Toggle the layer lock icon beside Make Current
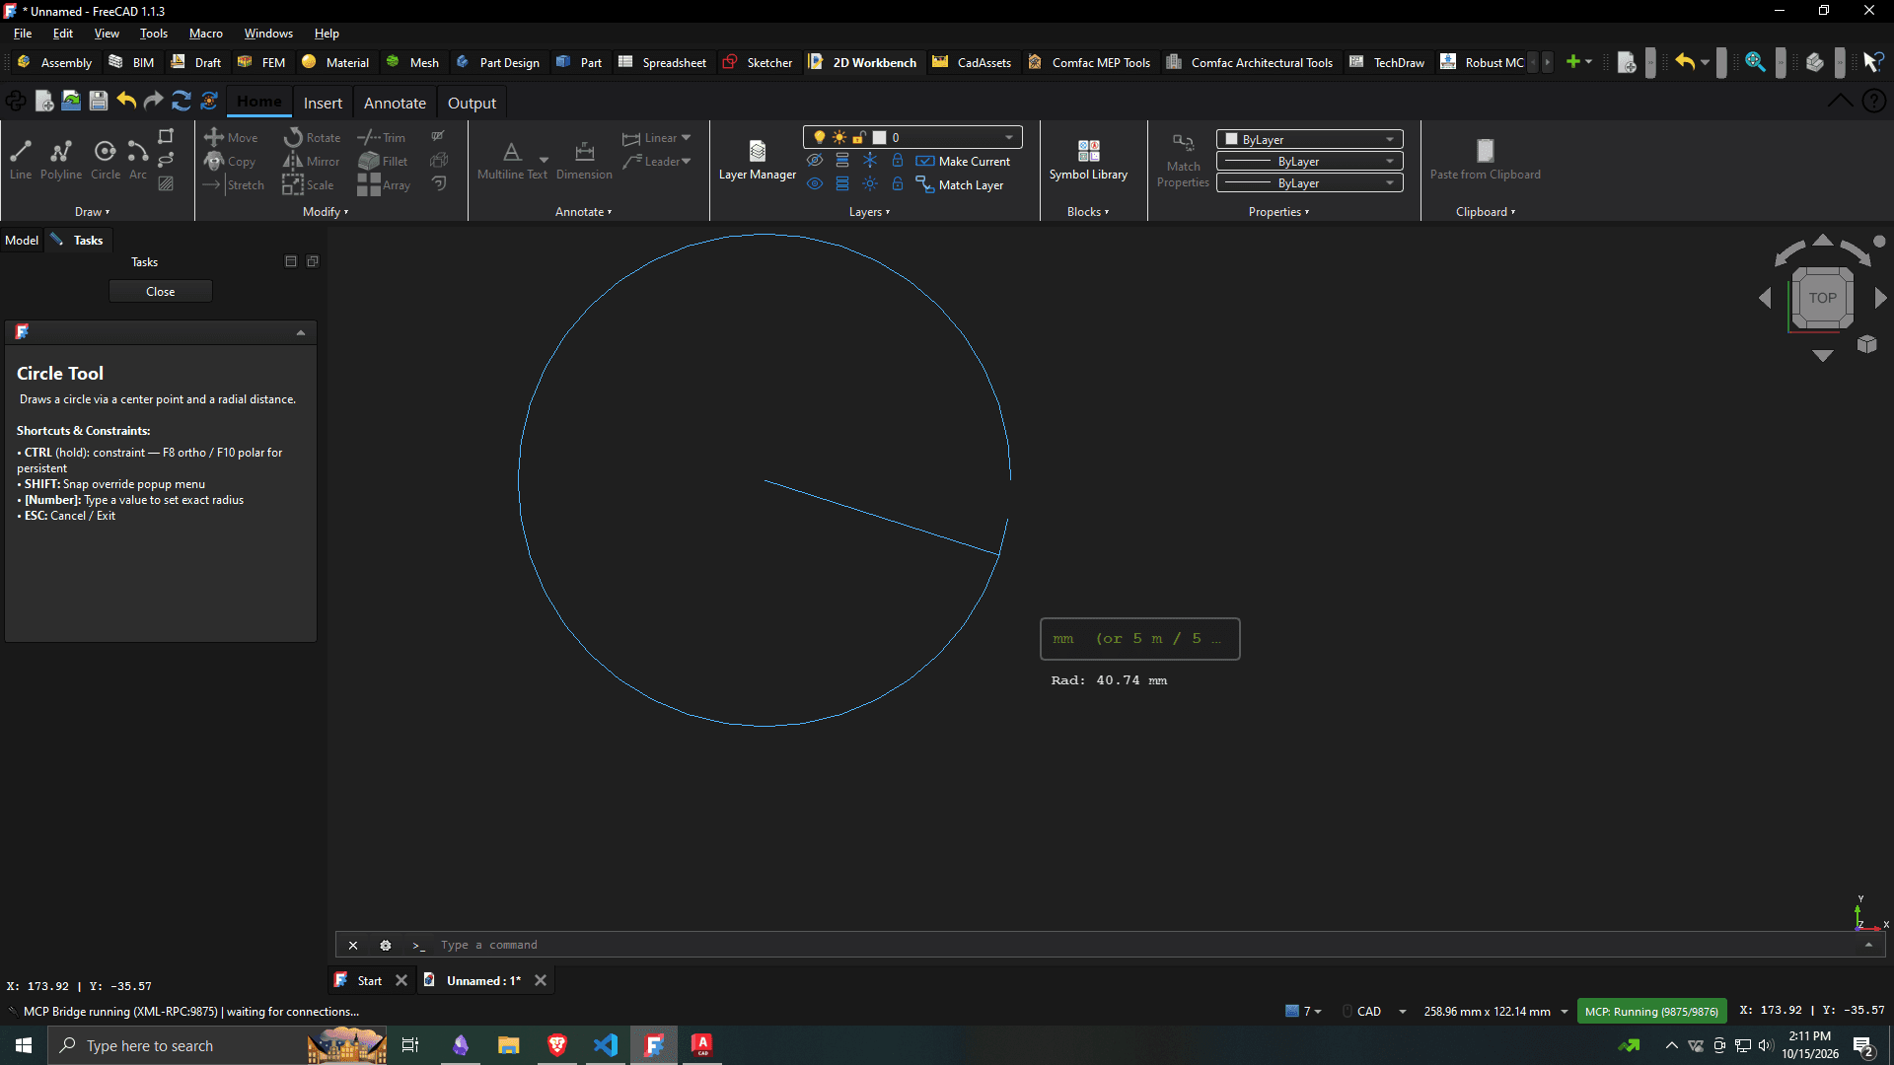The width and height of the screenshot is (1894, 1065). coord(898,160)
